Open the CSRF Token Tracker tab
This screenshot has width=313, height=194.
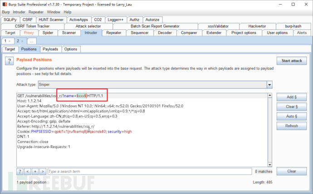click(x=32, y=26)
